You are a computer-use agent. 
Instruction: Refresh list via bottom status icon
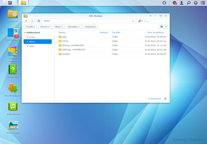click(165, 99)
